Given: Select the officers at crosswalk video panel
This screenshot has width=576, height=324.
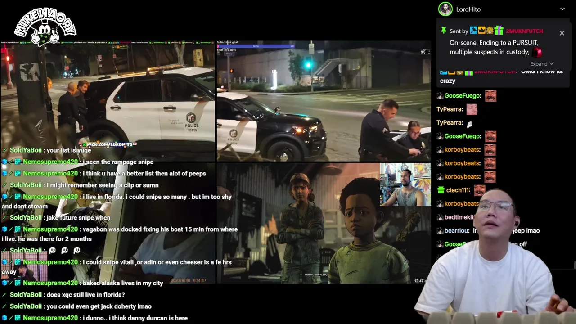Looking at the screenshot, I should point(324,101).
